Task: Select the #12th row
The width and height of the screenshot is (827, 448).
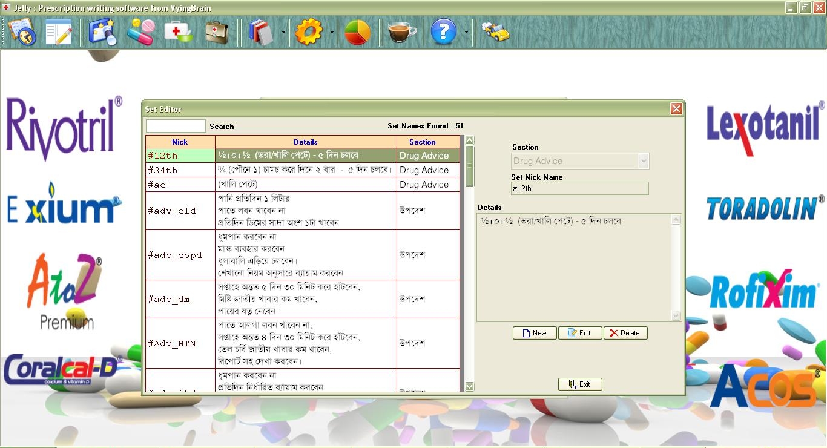Action: [x=303, y=156]
